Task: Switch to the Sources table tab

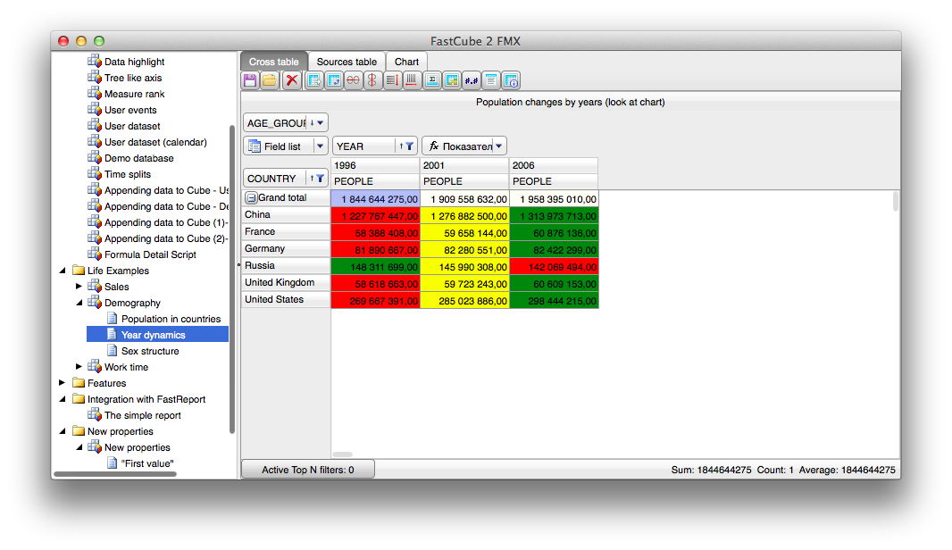Action: 347,62
